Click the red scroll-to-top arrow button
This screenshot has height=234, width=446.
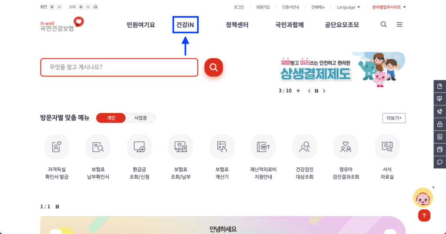(424, 215)
